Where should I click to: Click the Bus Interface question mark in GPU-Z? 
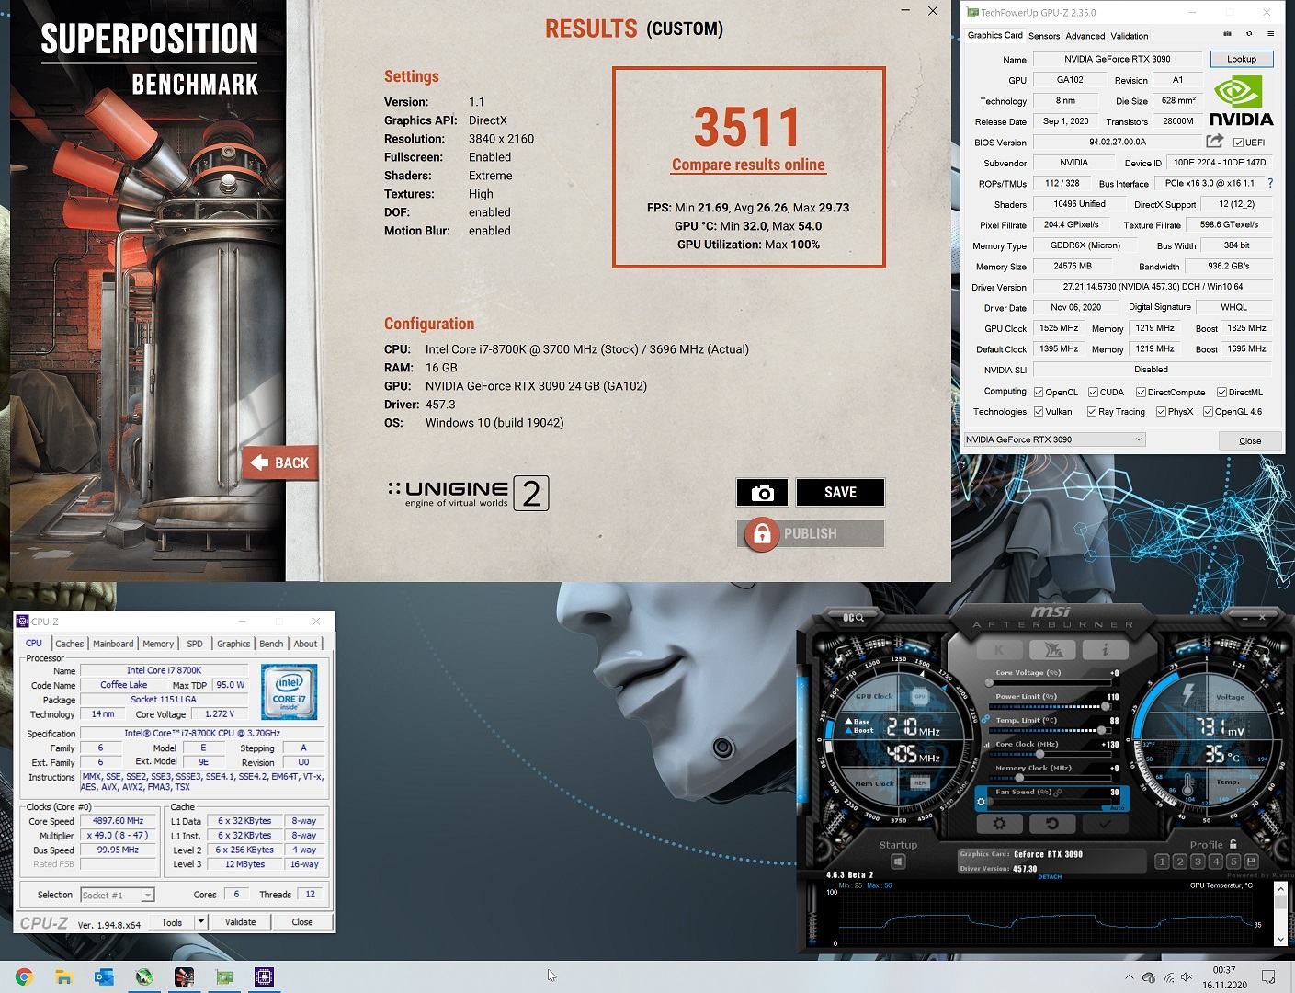point(1271,183)
